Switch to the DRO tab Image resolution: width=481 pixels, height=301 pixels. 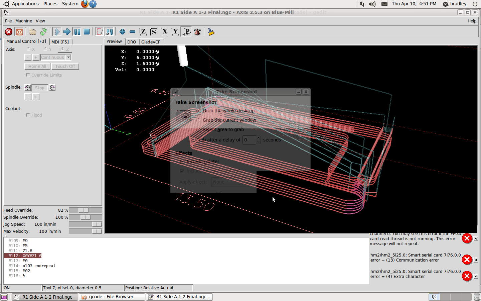pyautogui.click(x=132, y=42)
